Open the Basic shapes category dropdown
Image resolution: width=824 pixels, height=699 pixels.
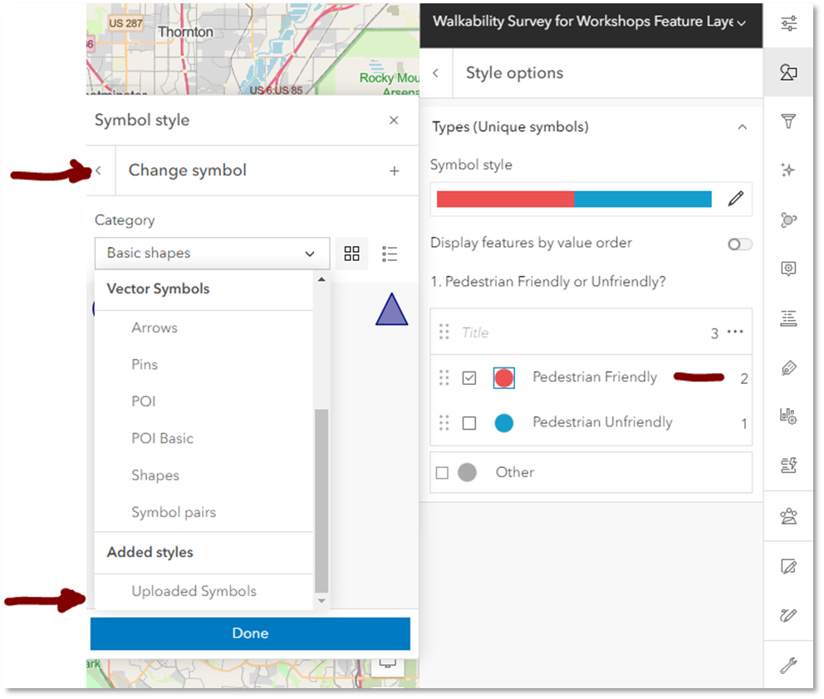tap(212, 253)
